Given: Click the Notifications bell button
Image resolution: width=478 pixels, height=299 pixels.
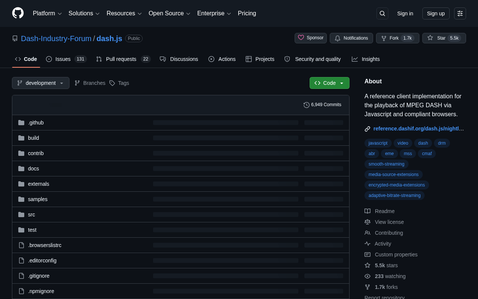Looking at the screenshot, I should (351, 38).
